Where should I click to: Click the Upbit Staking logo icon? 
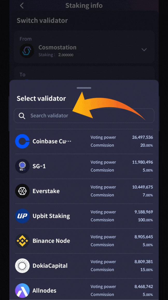[22, 216]
